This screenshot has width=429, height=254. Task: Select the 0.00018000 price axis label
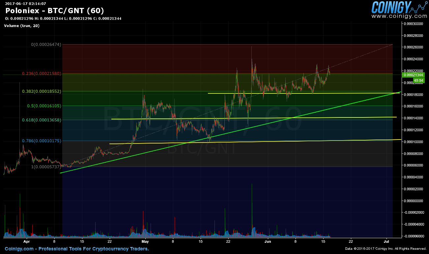point(414,95)
